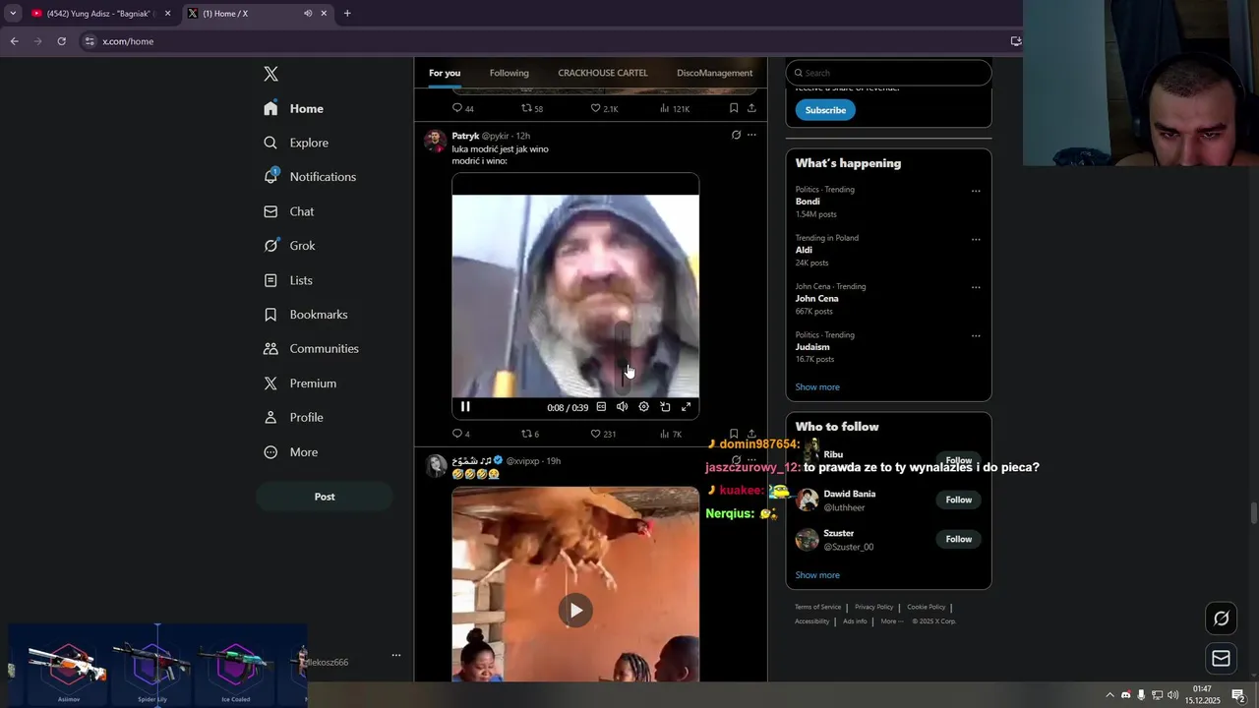Open more options for Bondi trend
Image resolution: width=1259 pixels, height=708 pixels.
point(976,191)
